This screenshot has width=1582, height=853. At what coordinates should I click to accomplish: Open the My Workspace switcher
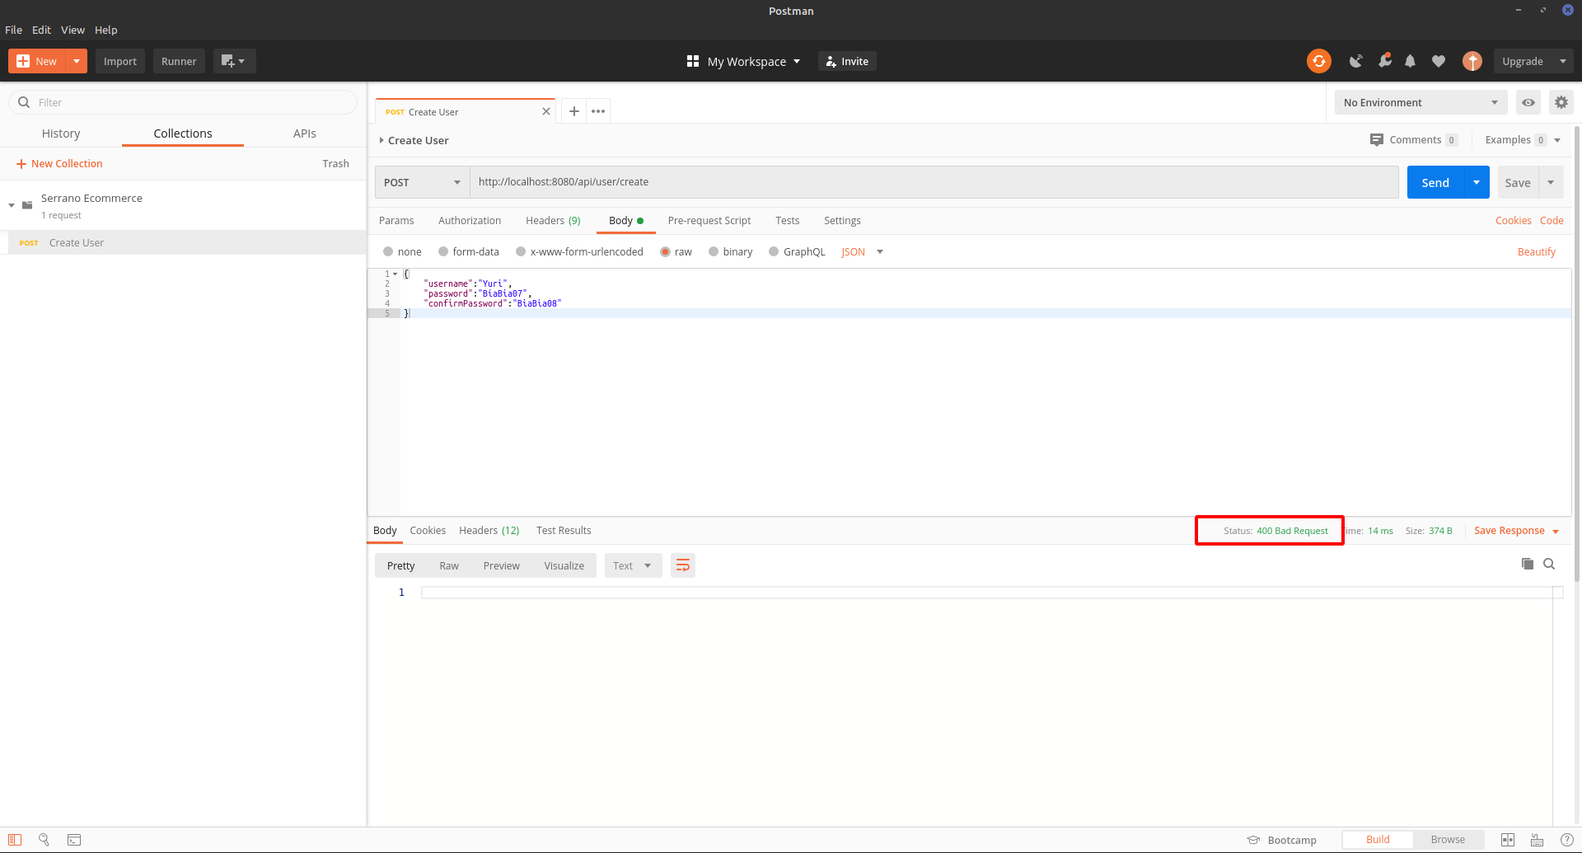(x=744, y=61)
